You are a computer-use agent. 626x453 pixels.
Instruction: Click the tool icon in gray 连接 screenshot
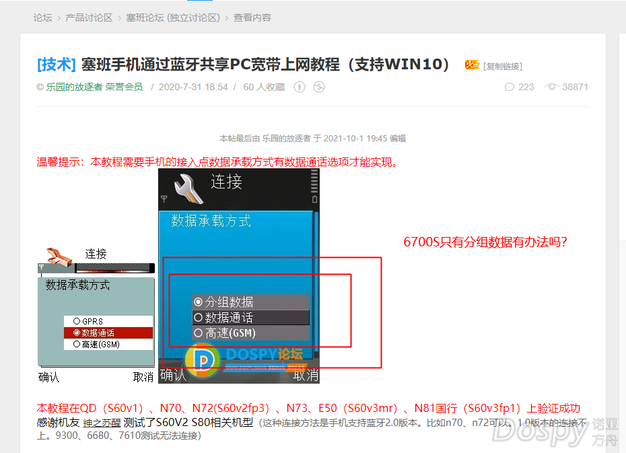click(59, 256)
